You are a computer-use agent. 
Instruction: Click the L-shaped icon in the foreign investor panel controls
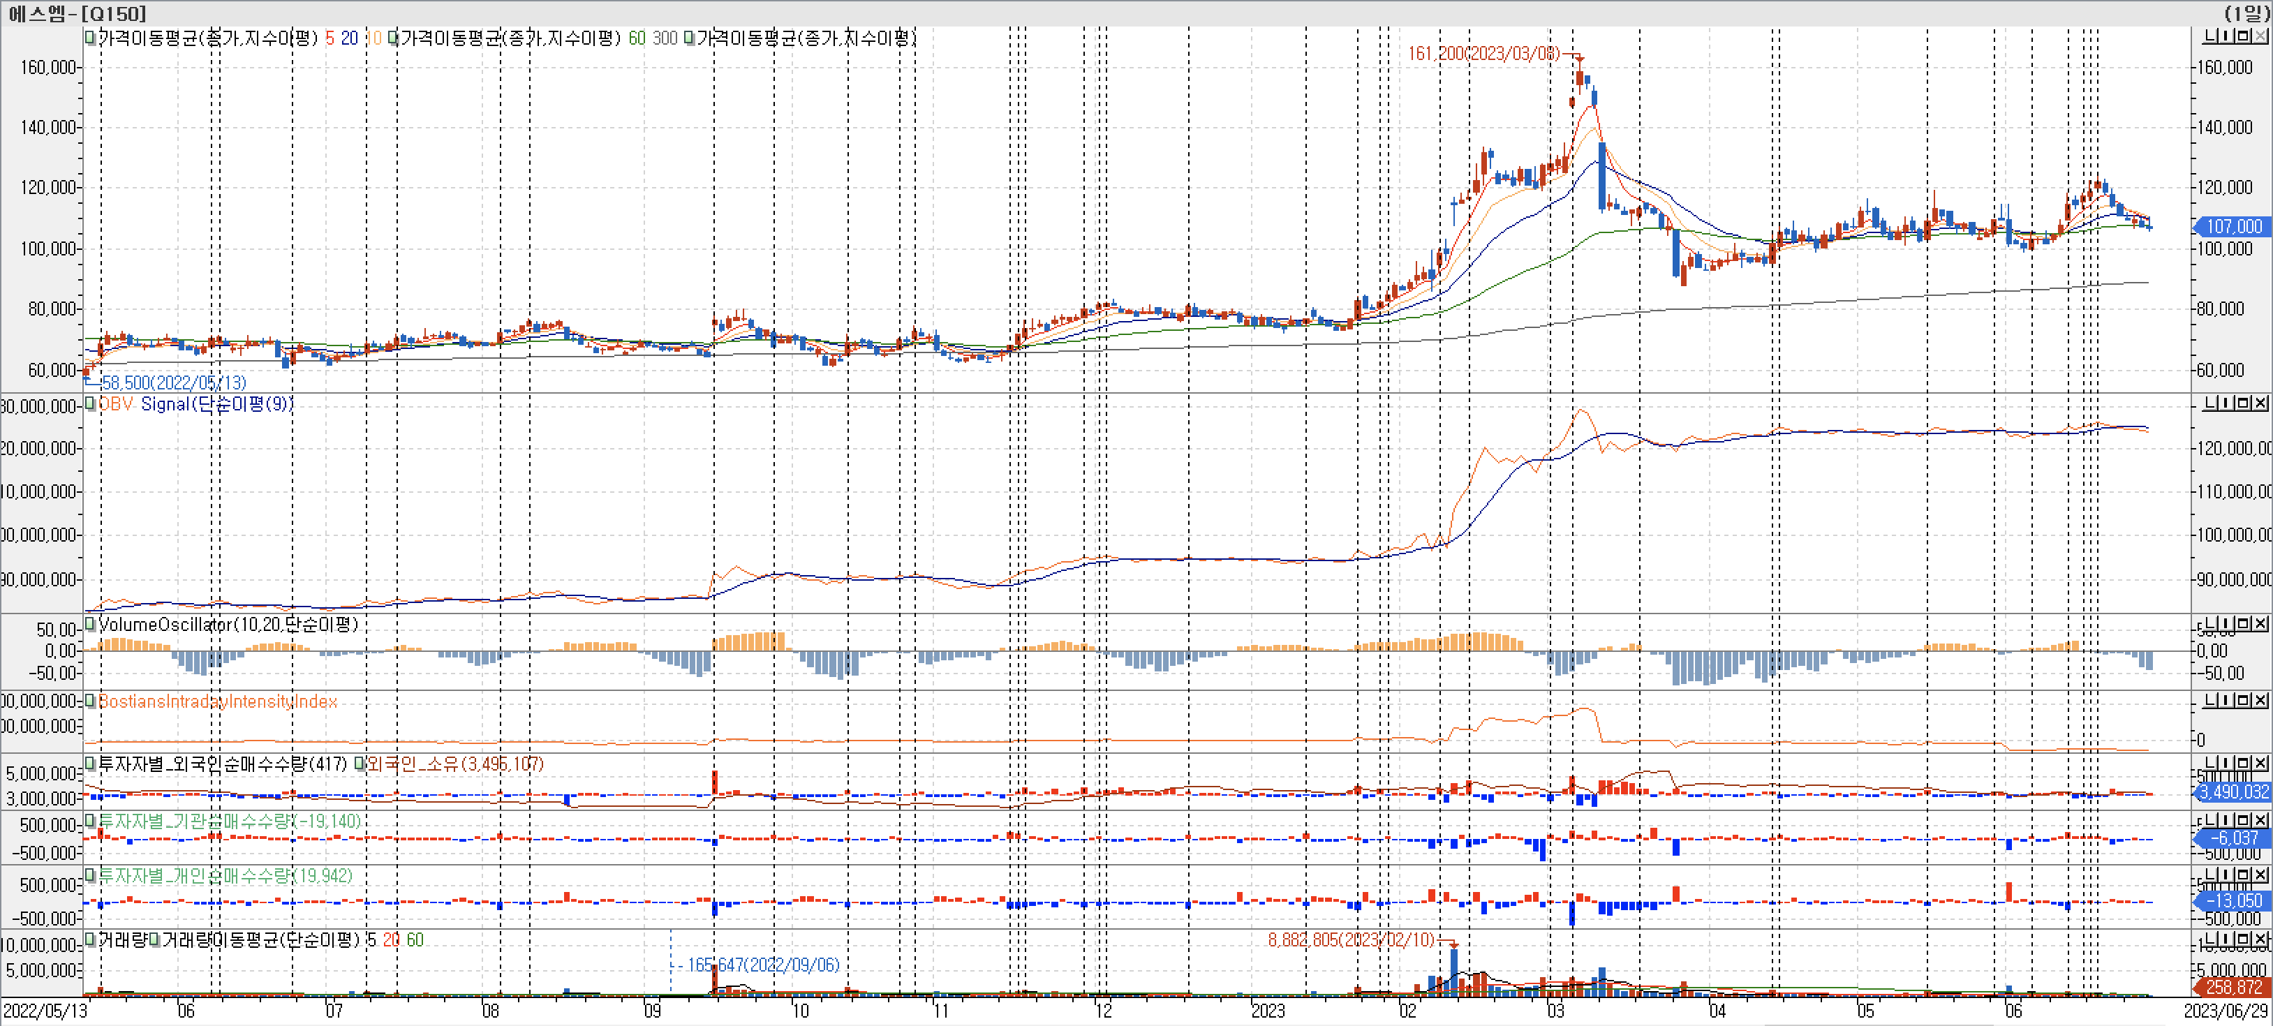coord(2209,763)
